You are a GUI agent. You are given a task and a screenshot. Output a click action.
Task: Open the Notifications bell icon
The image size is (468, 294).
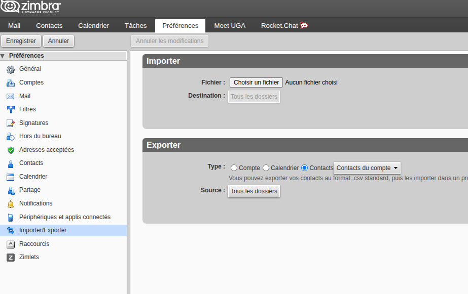tap(11, 204)
